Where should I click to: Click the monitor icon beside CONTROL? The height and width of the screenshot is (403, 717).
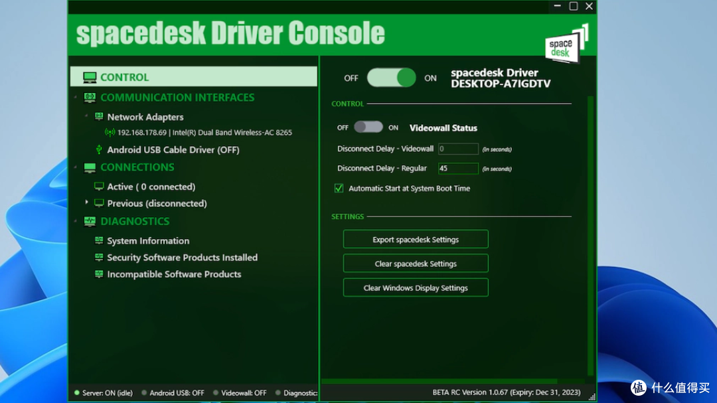point(90,77)
